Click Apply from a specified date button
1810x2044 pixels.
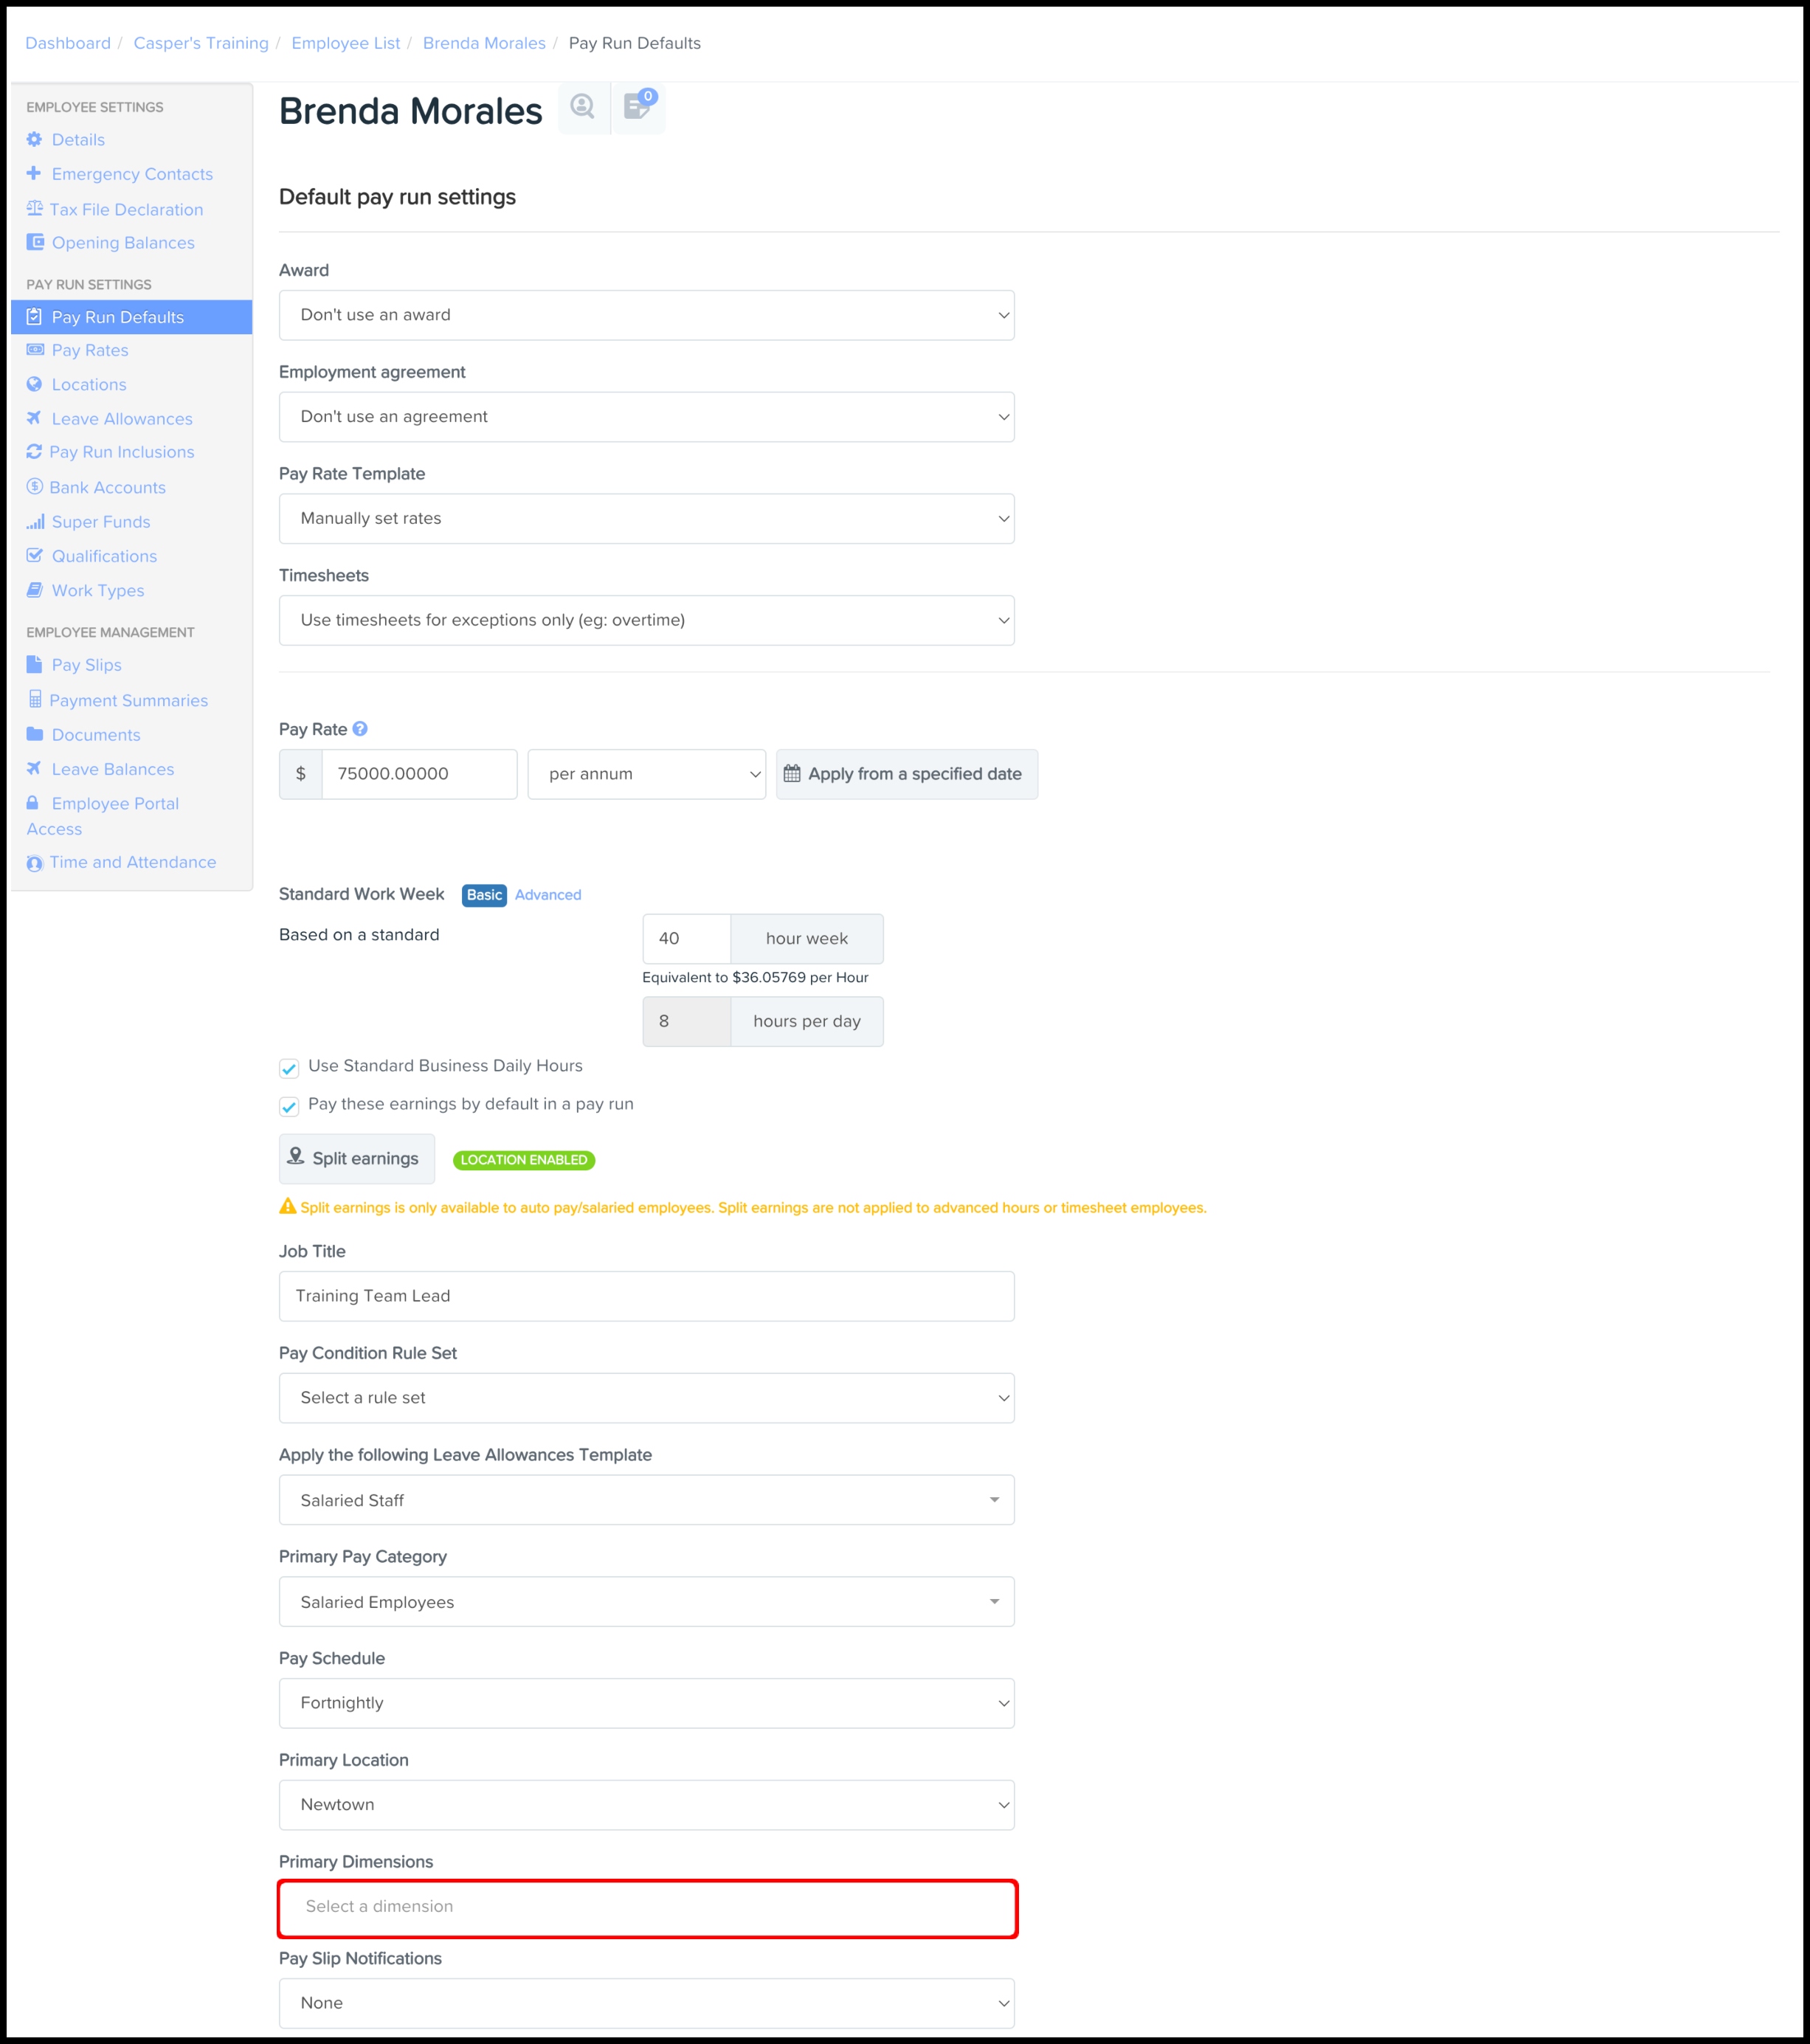906,774
